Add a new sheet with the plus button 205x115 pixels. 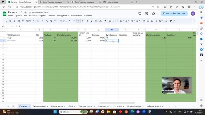[x=8, y=106]
